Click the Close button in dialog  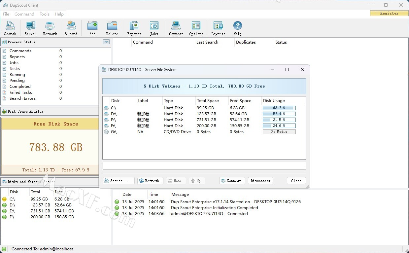pos(296,181)
